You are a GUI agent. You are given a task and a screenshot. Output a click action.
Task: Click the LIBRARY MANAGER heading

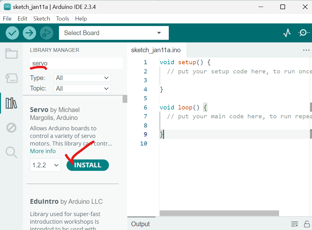[54, 50]
